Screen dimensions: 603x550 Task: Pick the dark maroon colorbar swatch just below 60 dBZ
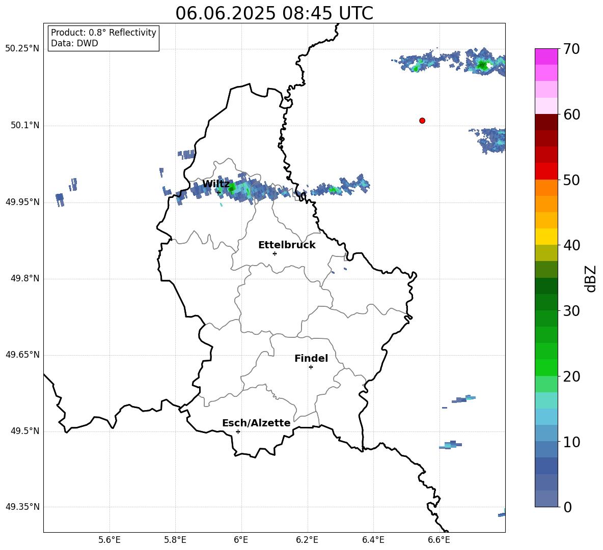click(x=546, y=122)
